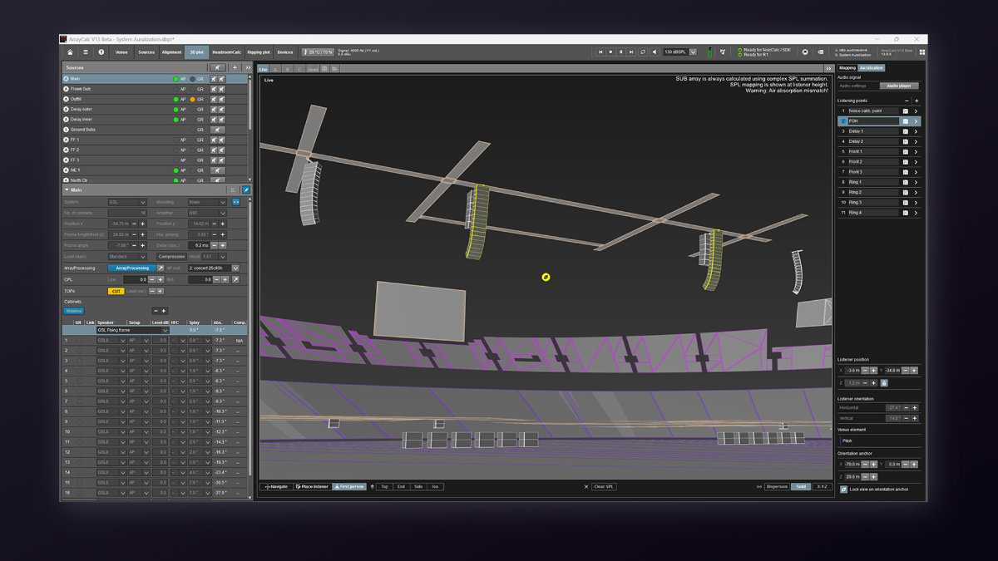998x561 pixels.
Task: Expand the FOH listening point chevron
Action: pos(916,121)
